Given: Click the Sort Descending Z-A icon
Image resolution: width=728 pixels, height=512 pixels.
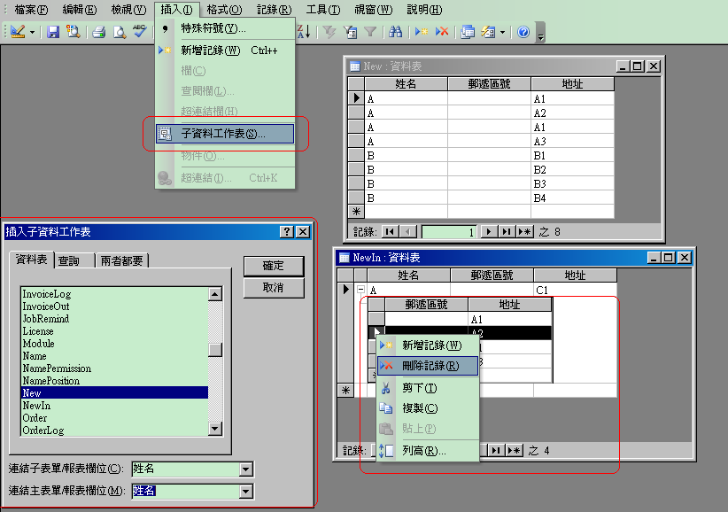Looking at the screenshot, I should pyautogui.click(x=303, y=32).
